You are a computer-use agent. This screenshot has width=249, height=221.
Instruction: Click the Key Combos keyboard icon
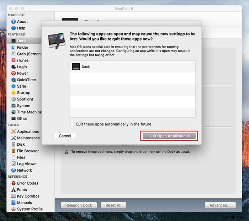(x=14, y=196)
